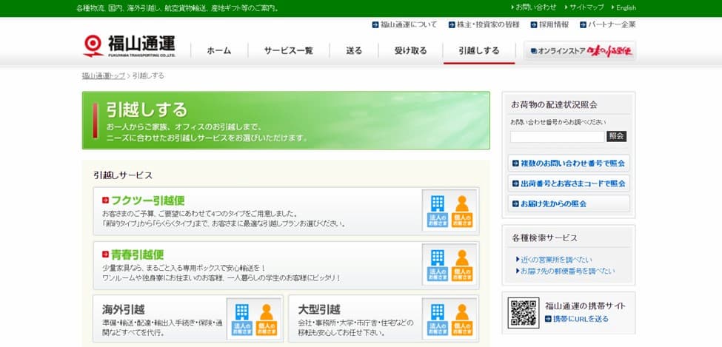Click blue arrow icon beside 携帯にURLを送る
This screenshot has height=347, width=722.
tap(548, 319)
